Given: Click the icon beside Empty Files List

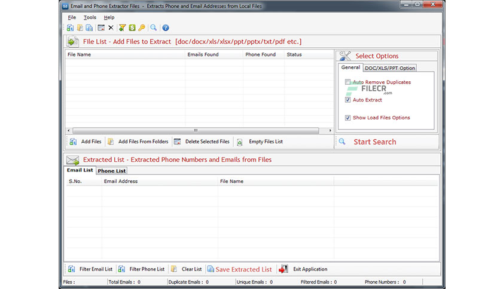Looking at the screenshot, I should click(x=239, y=142).
